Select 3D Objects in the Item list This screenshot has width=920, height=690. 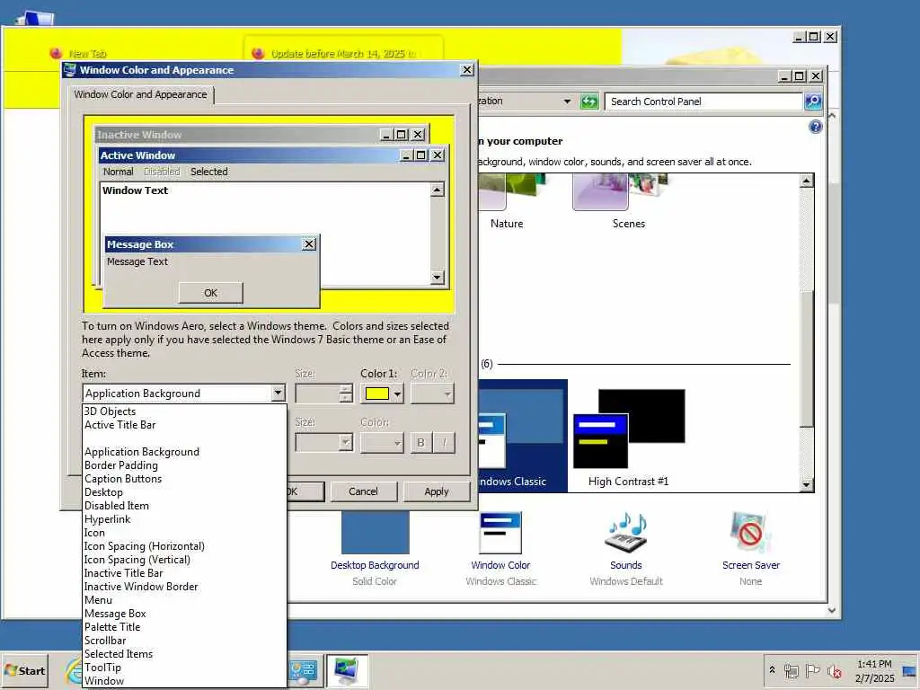[x=184, y=411]
